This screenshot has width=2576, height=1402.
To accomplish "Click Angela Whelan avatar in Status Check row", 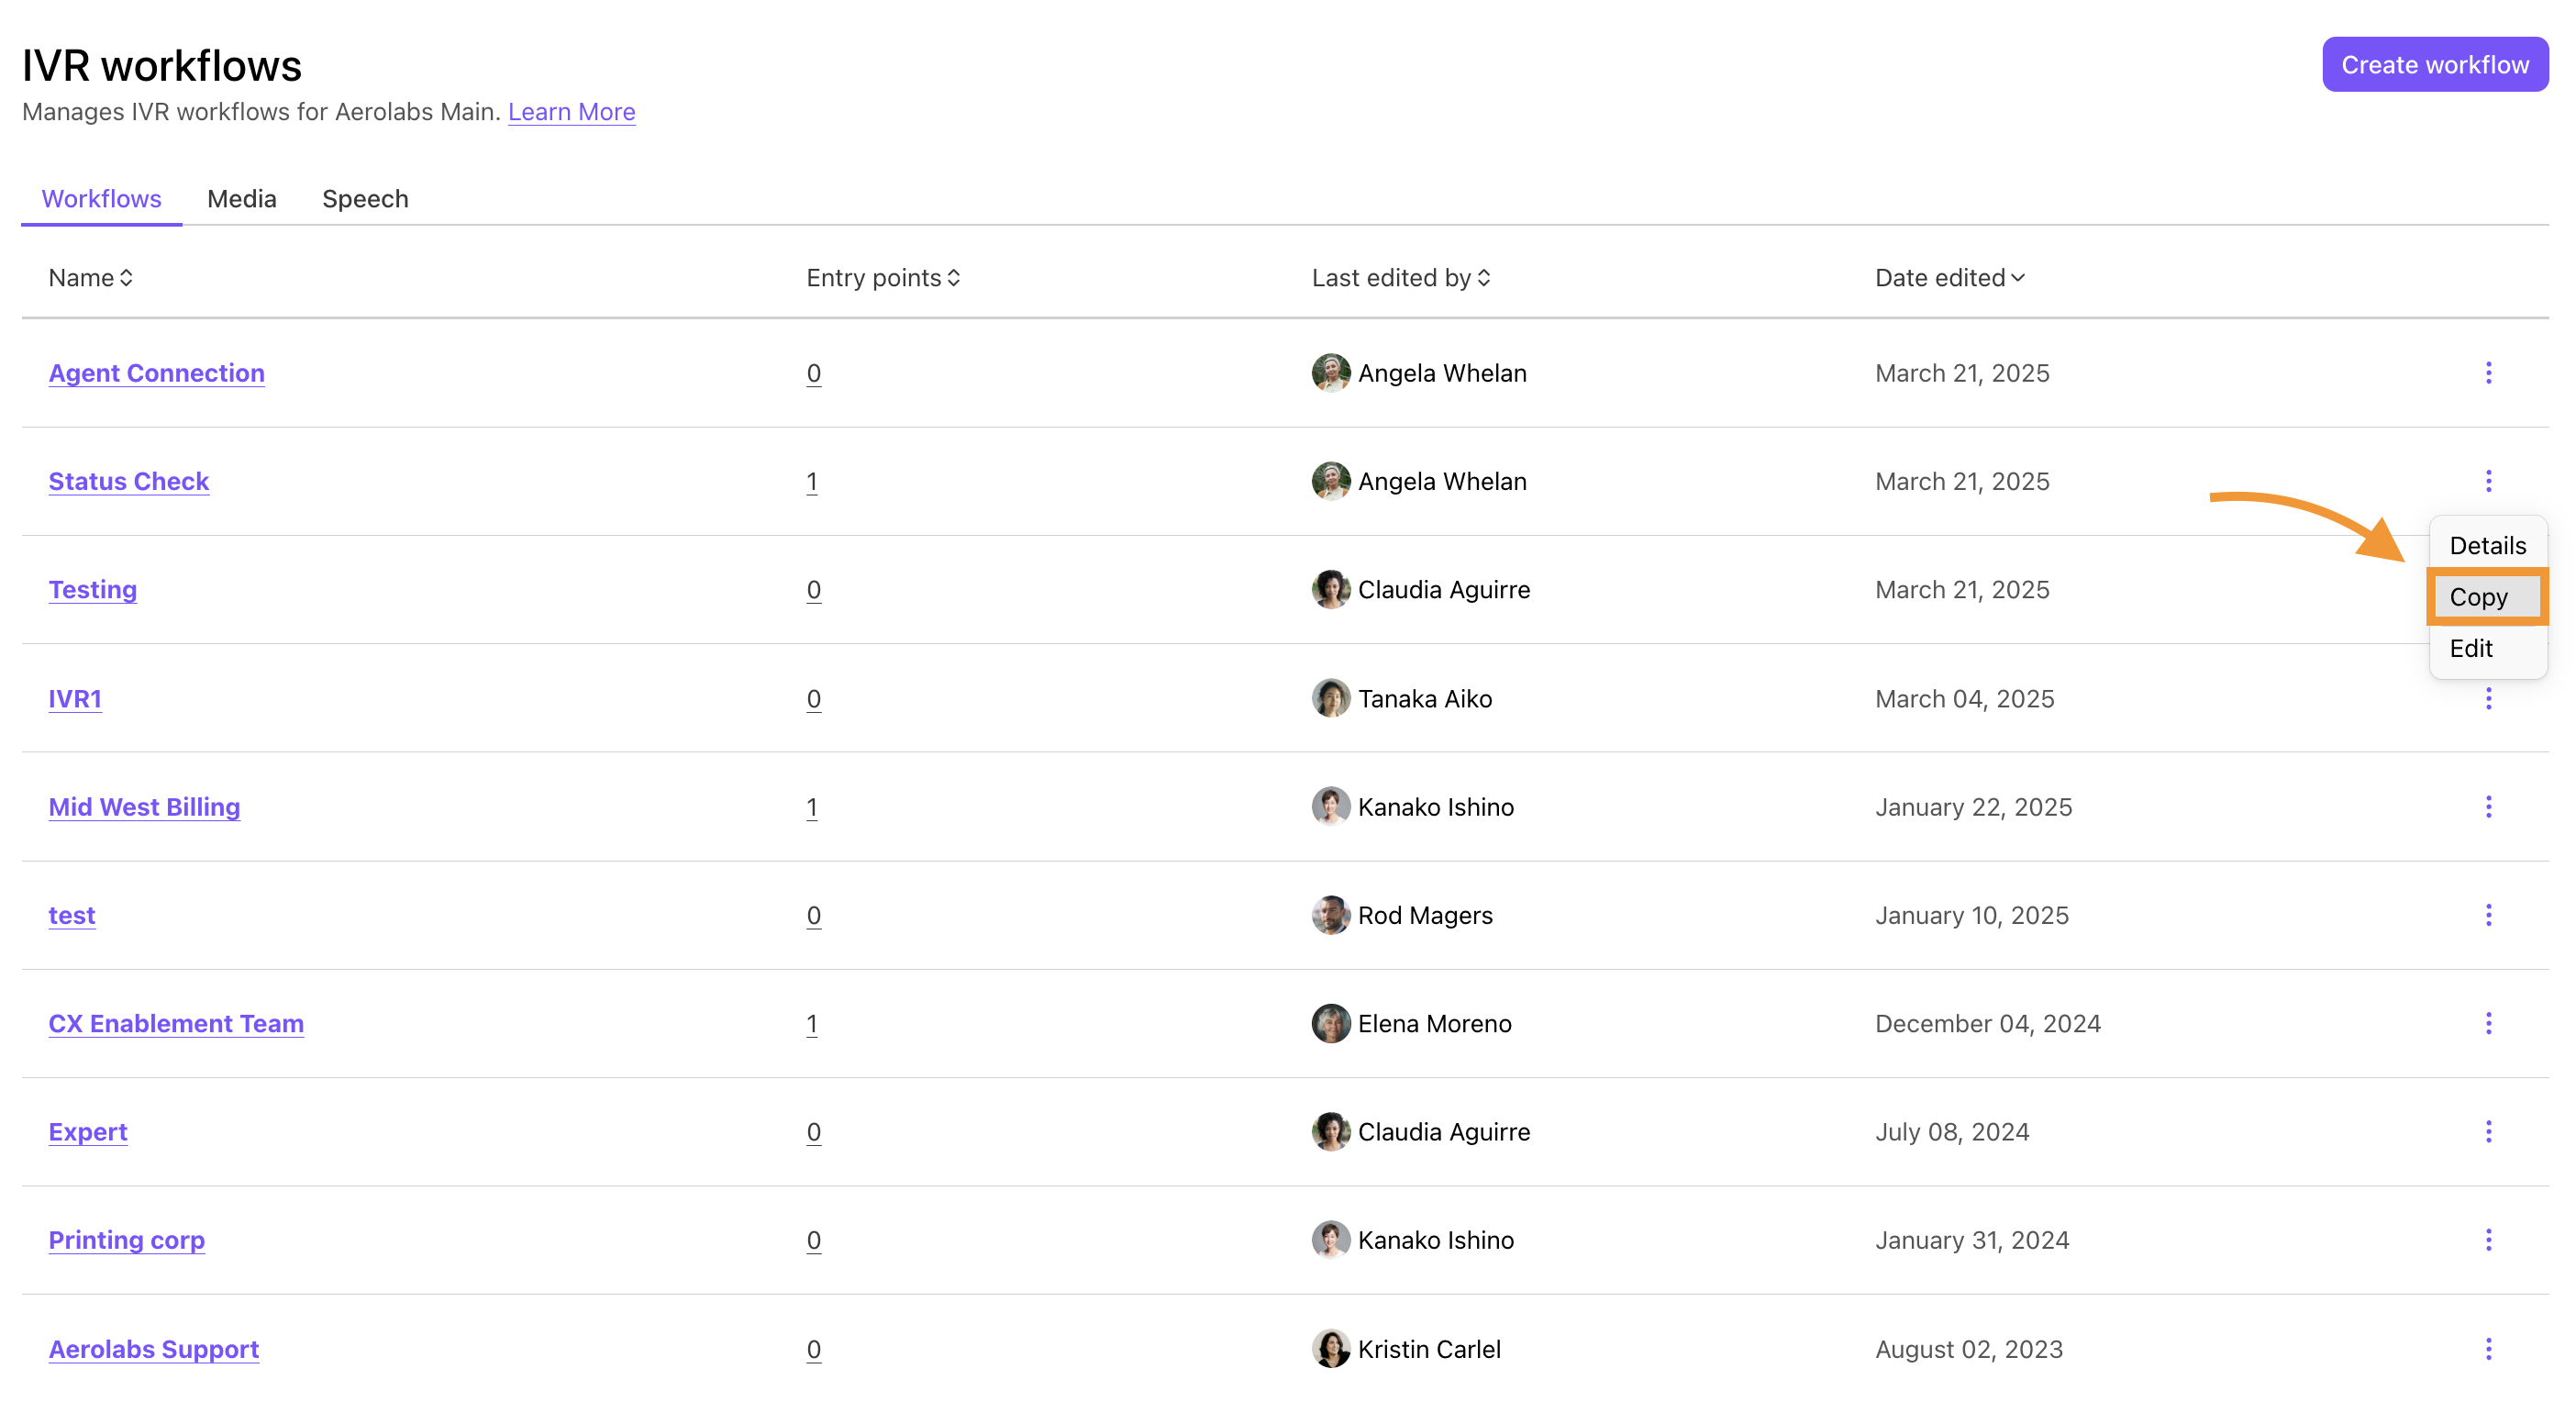I will (1330, 481).
